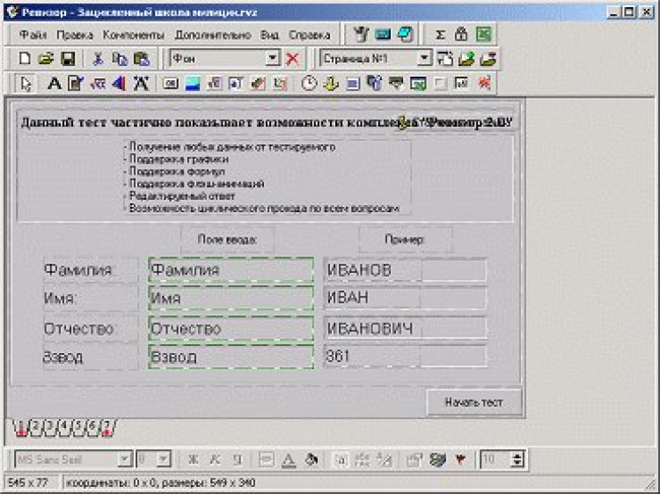
Task: Click the green Отчество input field
Action: (231, 328)
